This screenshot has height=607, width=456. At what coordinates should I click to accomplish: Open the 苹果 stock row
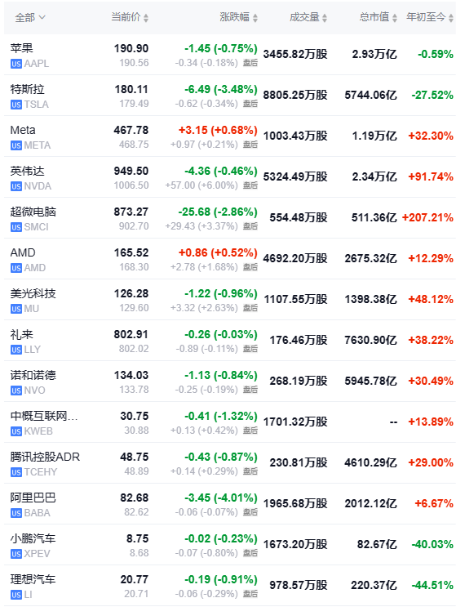(230, 55)
